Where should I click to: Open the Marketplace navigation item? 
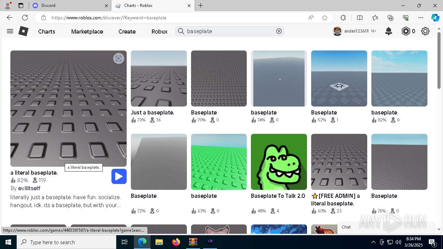click(87, 31)
